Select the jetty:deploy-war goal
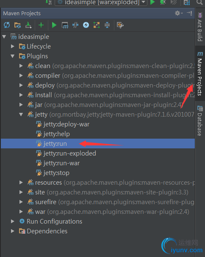This screenshot has height=257, width=205. click(x=66, y=124)
